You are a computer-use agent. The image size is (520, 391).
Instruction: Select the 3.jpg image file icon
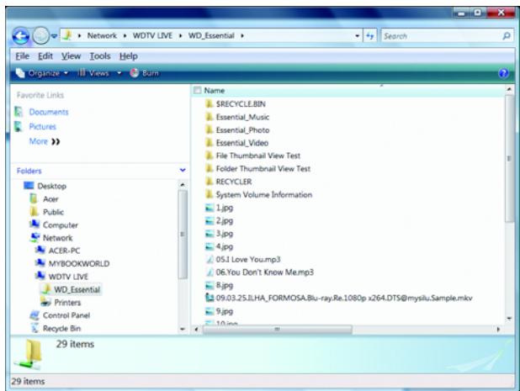point(210,234)
